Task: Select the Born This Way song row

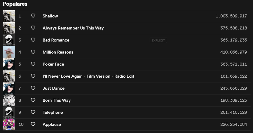Action: (x=127, y=101)
